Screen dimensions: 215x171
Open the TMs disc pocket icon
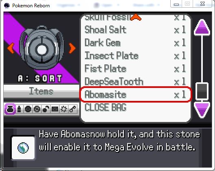pyautogui.click(x=37, y=109)
